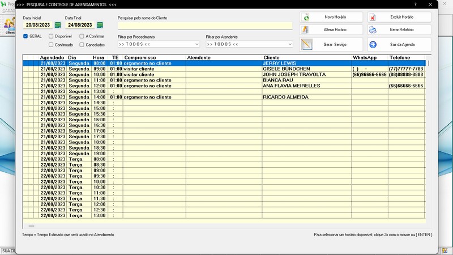Select the Terça 09:30 time slot

[x=224, y=176]
